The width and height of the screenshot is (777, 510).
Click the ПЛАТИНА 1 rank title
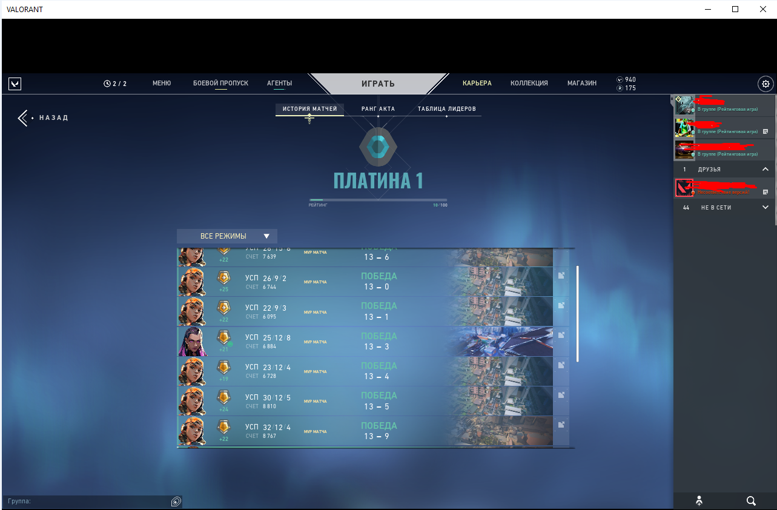point(378,180)
